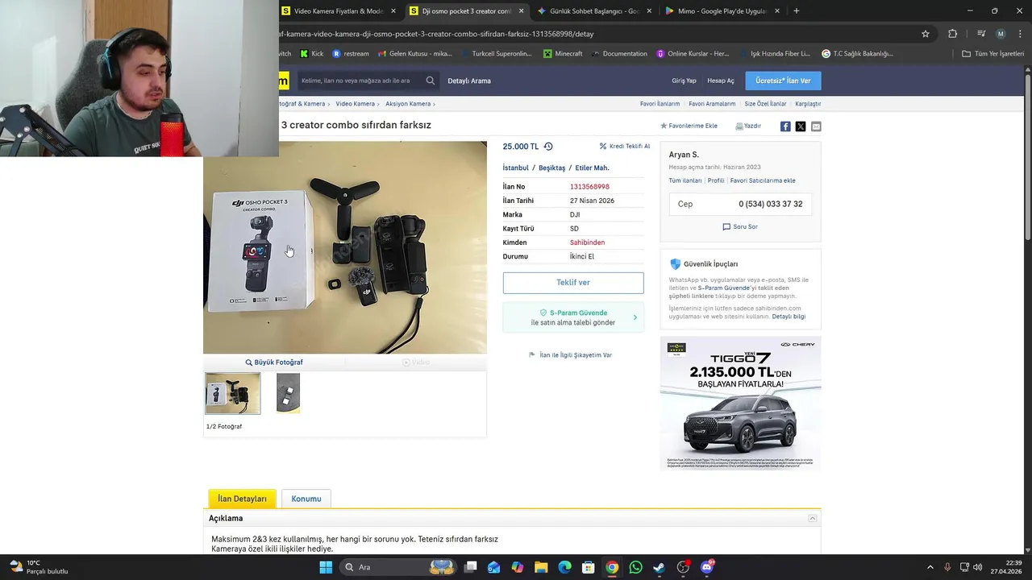Viewport: 1032px width, 580px height.
Task: Open Microsoft Store from the taskbar
Action: pyautogui.click(x=589, y=567)
